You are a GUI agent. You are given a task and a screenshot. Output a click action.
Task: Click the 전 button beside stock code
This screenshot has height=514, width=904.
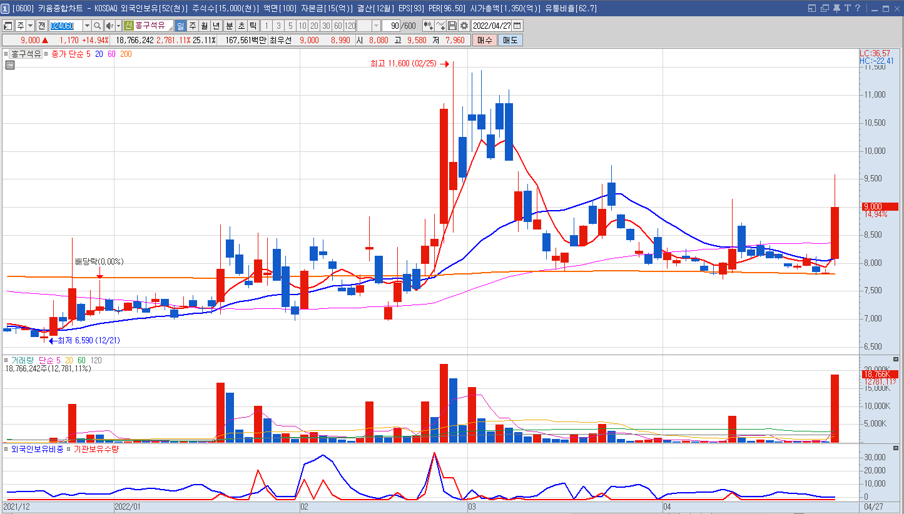click(x=41, y=26)
